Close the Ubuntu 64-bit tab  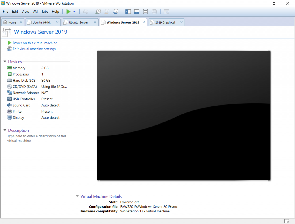57,22
